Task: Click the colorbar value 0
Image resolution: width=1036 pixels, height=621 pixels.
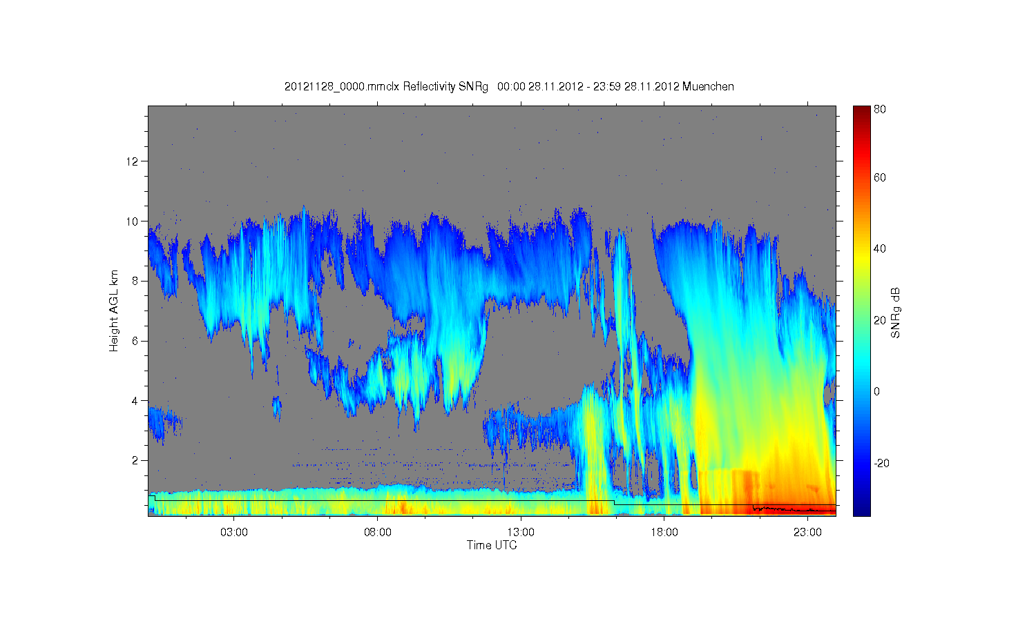Action: tap(877, 391)
